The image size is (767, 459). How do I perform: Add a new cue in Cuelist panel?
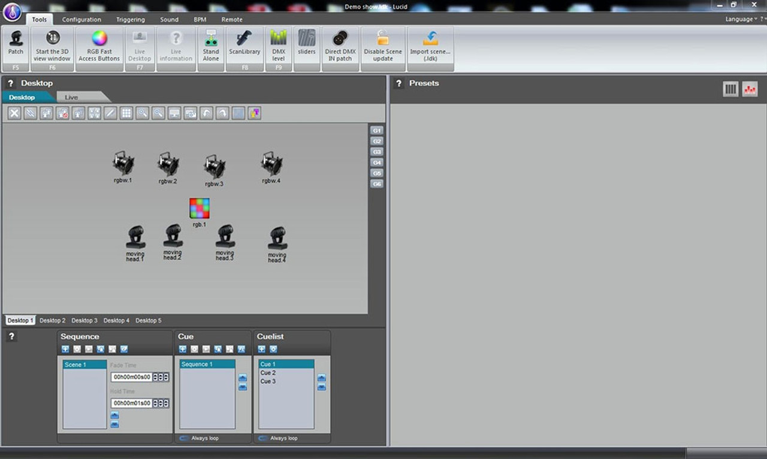coord(261,349)
